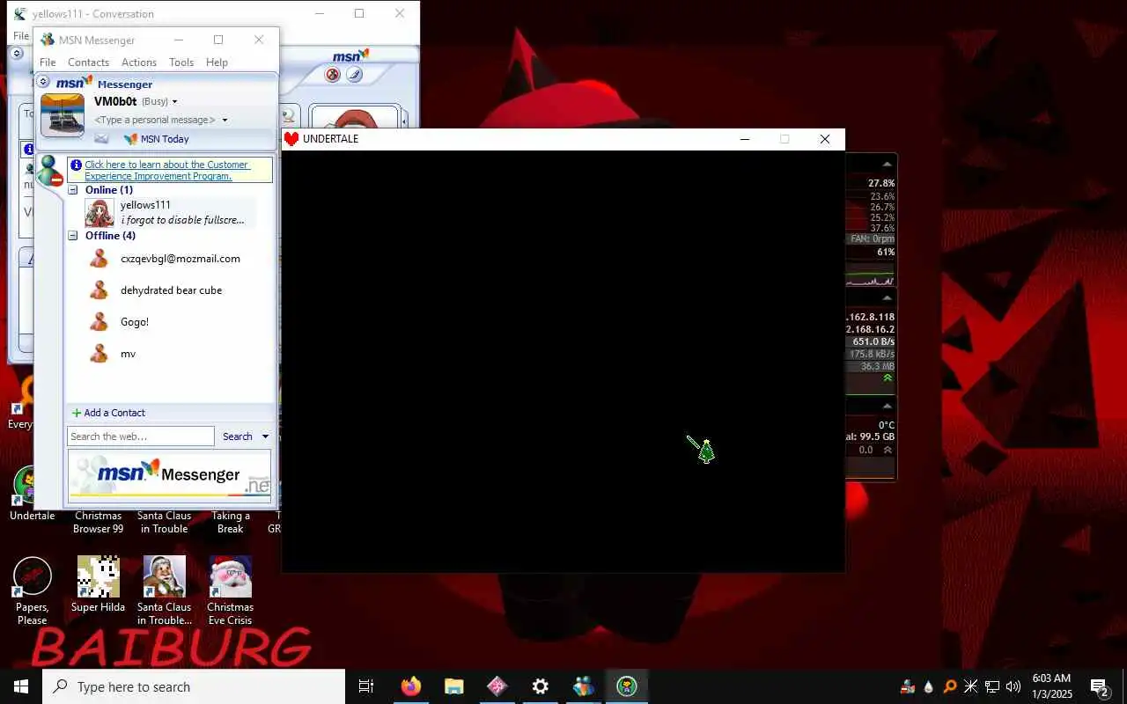
Task: Open the Christmas Eve Crisis desktop shortcut
Action: (230, 590)
